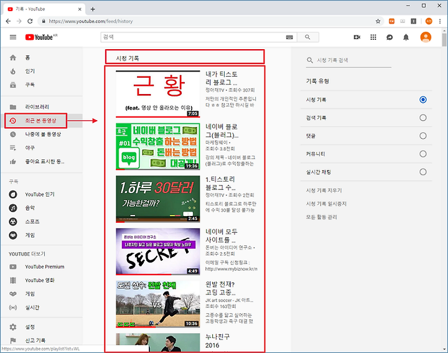Click the orange extension icon in Chrome toolbar
448x353 pixels.
pyautogui.click(x=391, y=21)
